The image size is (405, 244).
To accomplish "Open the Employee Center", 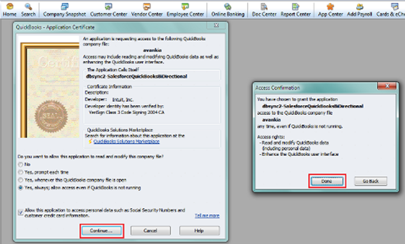I will pos(185,9).
